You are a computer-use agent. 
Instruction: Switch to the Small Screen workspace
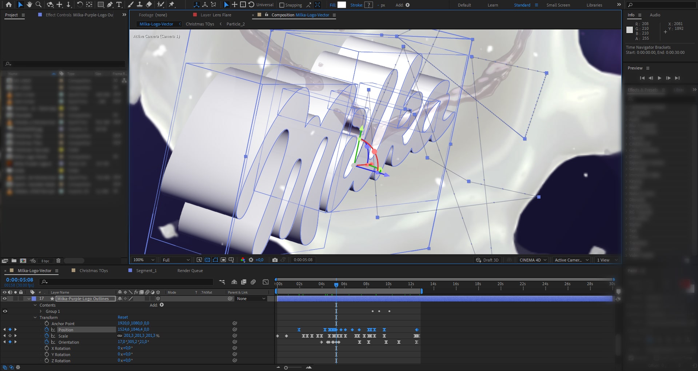(x=558, y=5)
